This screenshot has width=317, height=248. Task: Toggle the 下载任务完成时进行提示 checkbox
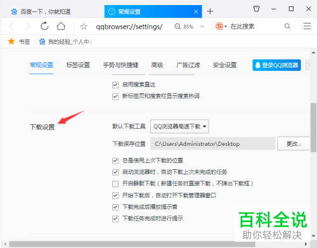[115, 218]
